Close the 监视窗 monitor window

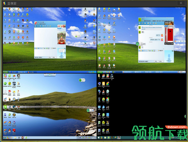(181, 3)
